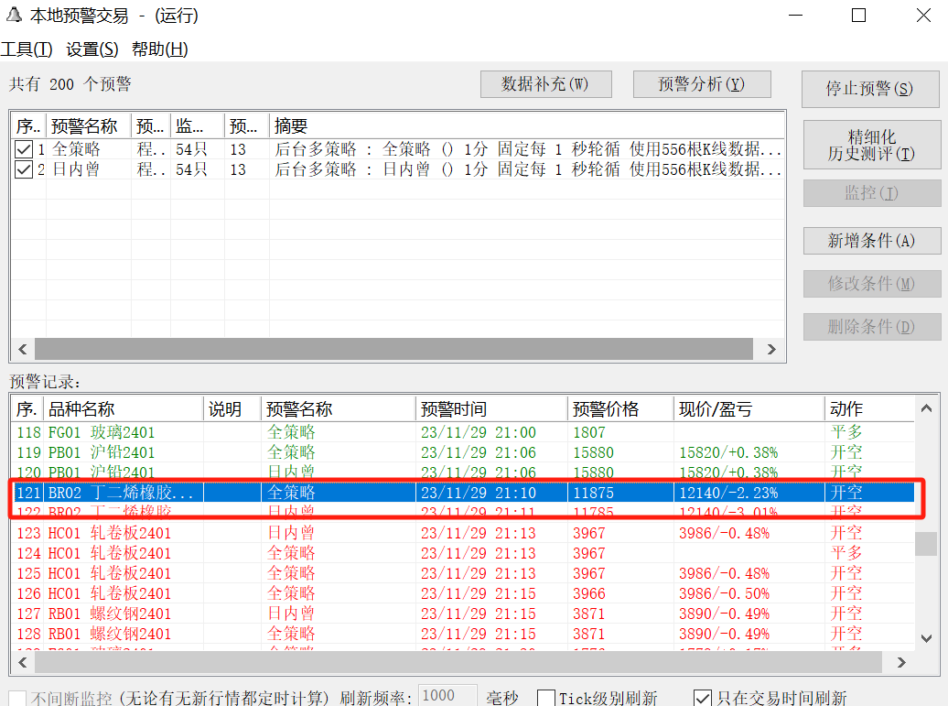Click 3986/-0.50% value in row 126
The height and width of the screenshot is (706, 948).
coord(725,593)
